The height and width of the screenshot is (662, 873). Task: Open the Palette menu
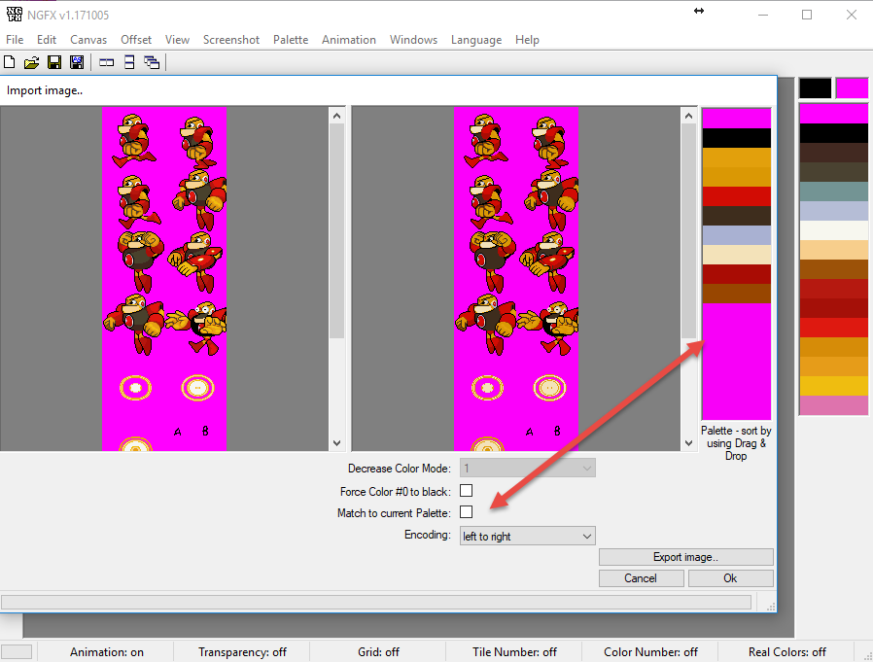click(x=290, y=40)
